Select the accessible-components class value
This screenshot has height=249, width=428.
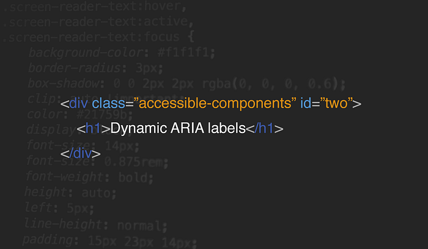tap(215, 104)
